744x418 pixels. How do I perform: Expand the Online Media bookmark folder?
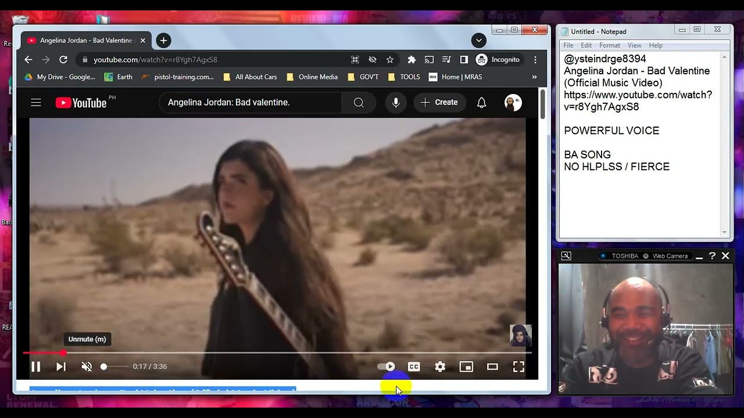click(x=312, y=77)
